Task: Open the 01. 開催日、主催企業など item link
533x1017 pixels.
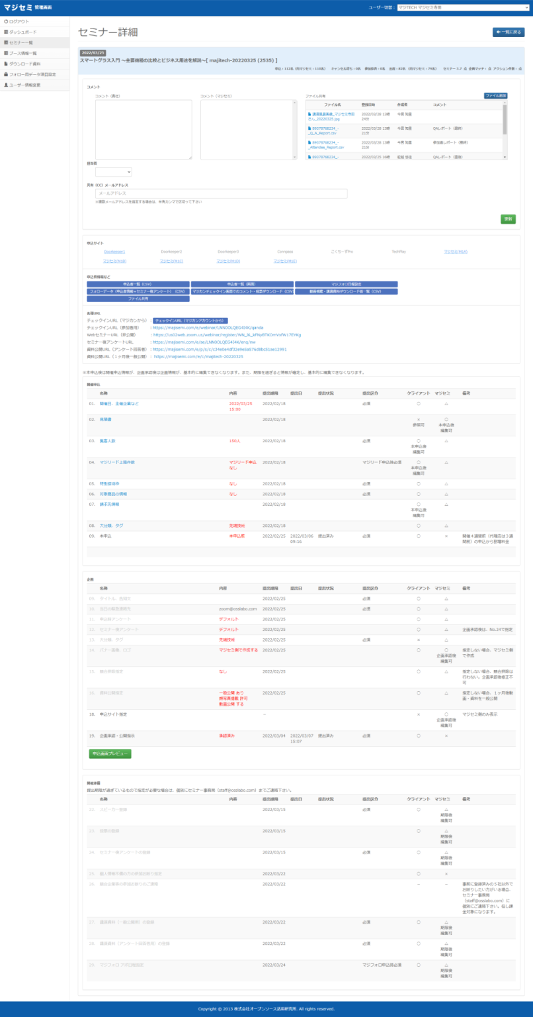Action: coord(119,403)
